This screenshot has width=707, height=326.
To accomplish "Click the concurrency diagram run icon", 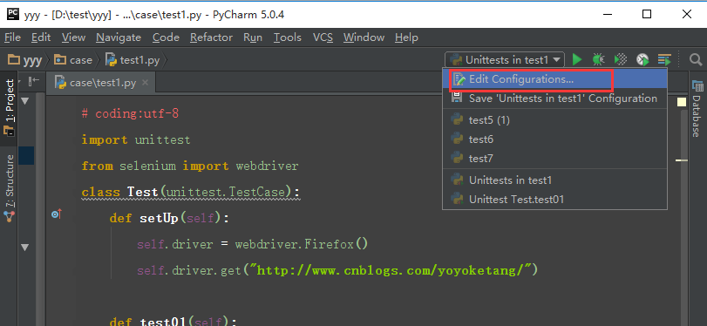I will [x=664, y=59].
